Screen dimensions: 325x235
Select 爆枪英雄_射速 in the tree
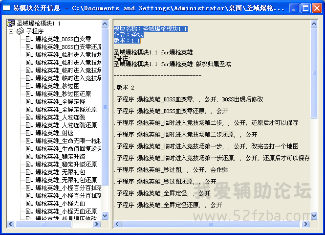pos(55,133)
